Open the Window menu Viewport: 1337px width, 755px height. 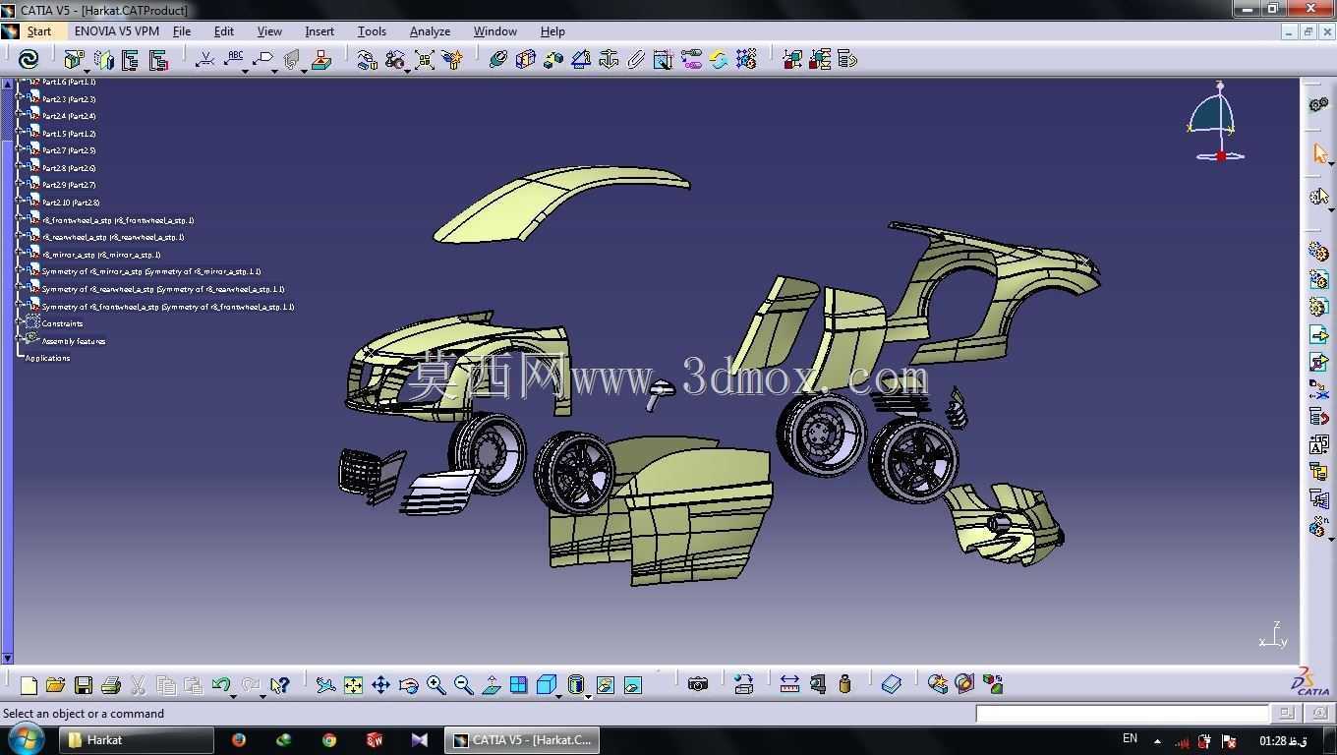coord(495,31)
